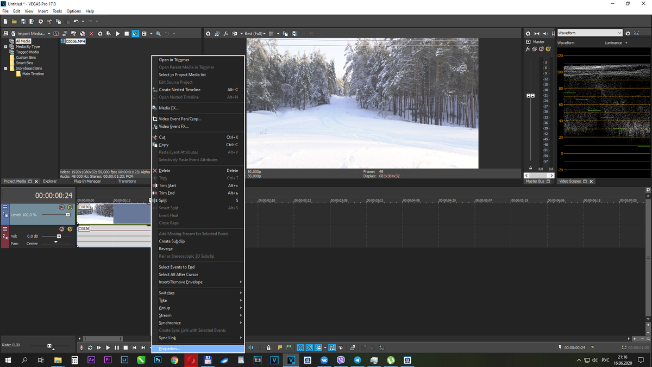This screenshot has width=652, height=367.
Task: Choose Reverse in context menu
Action: click(x=198, y=249)
